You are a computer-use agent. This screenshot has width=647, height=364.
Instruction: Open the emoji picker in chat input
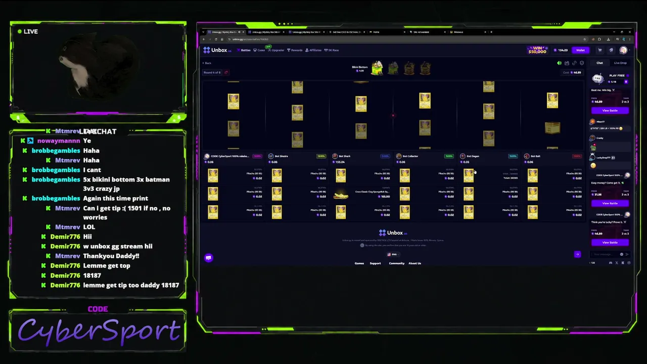pos(622,254)
